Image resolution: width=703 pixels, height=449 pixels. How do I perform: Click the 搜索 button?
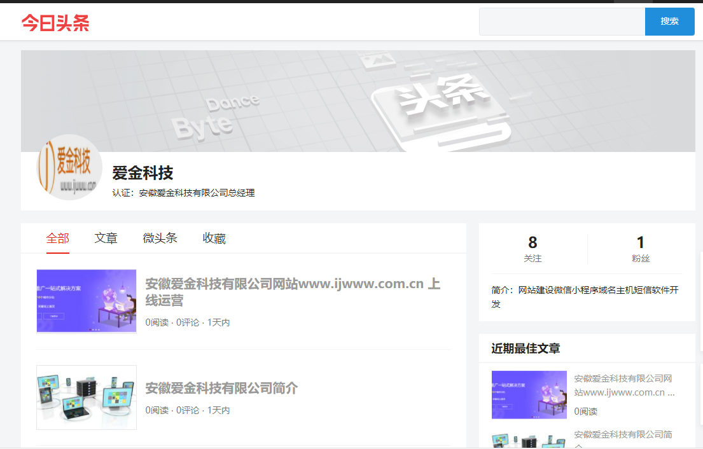pos(669,21)
